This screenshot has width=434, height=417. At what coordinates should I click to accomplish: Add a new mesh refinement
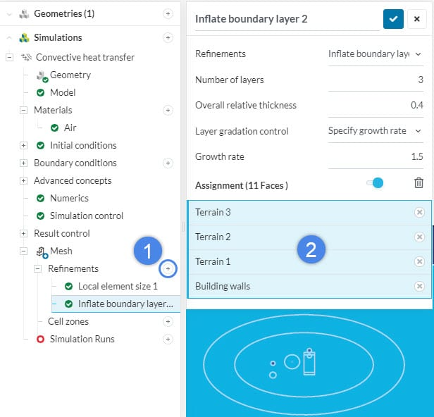pos(168,268)
